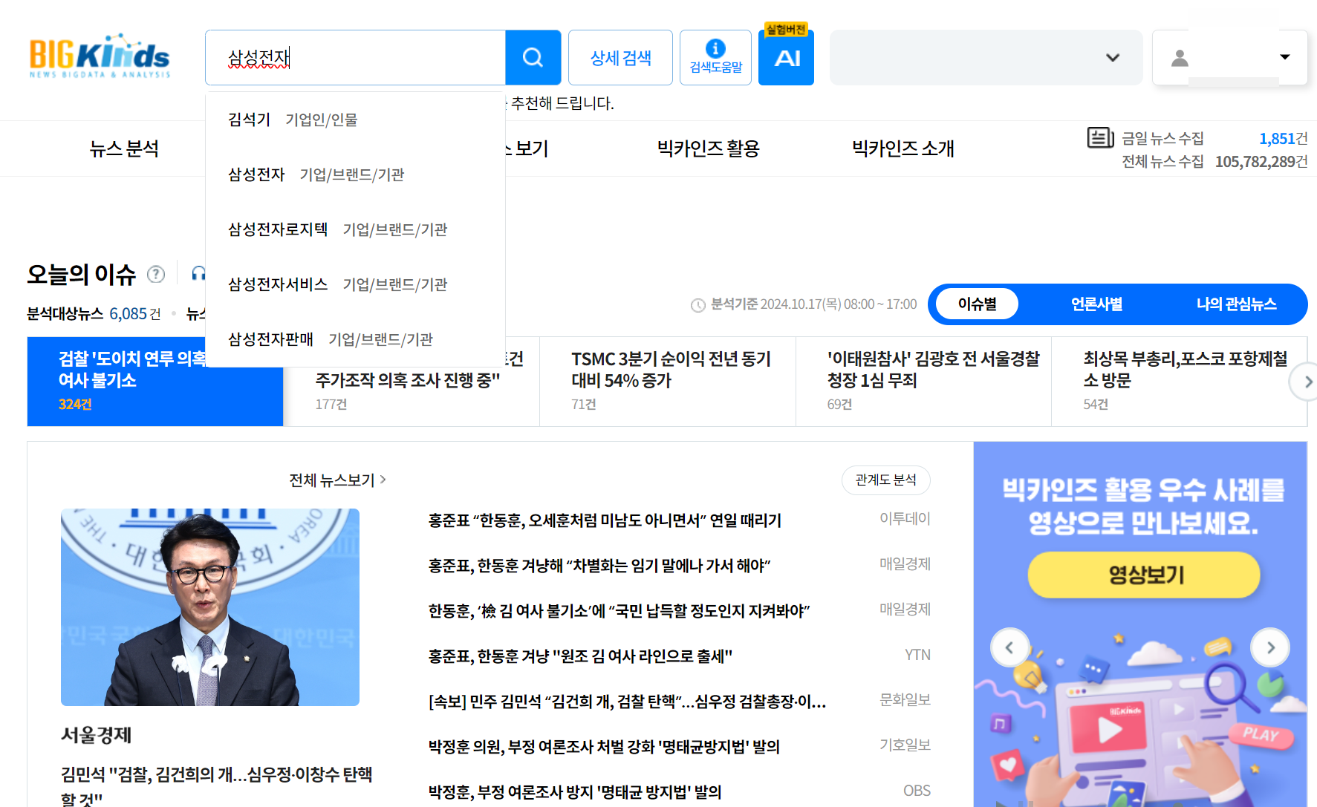The height and width of the screenshot is (807, 1317).
Task: Open 문화일보 [속보] 민주 김민석 article
Action: click(627, 702)
